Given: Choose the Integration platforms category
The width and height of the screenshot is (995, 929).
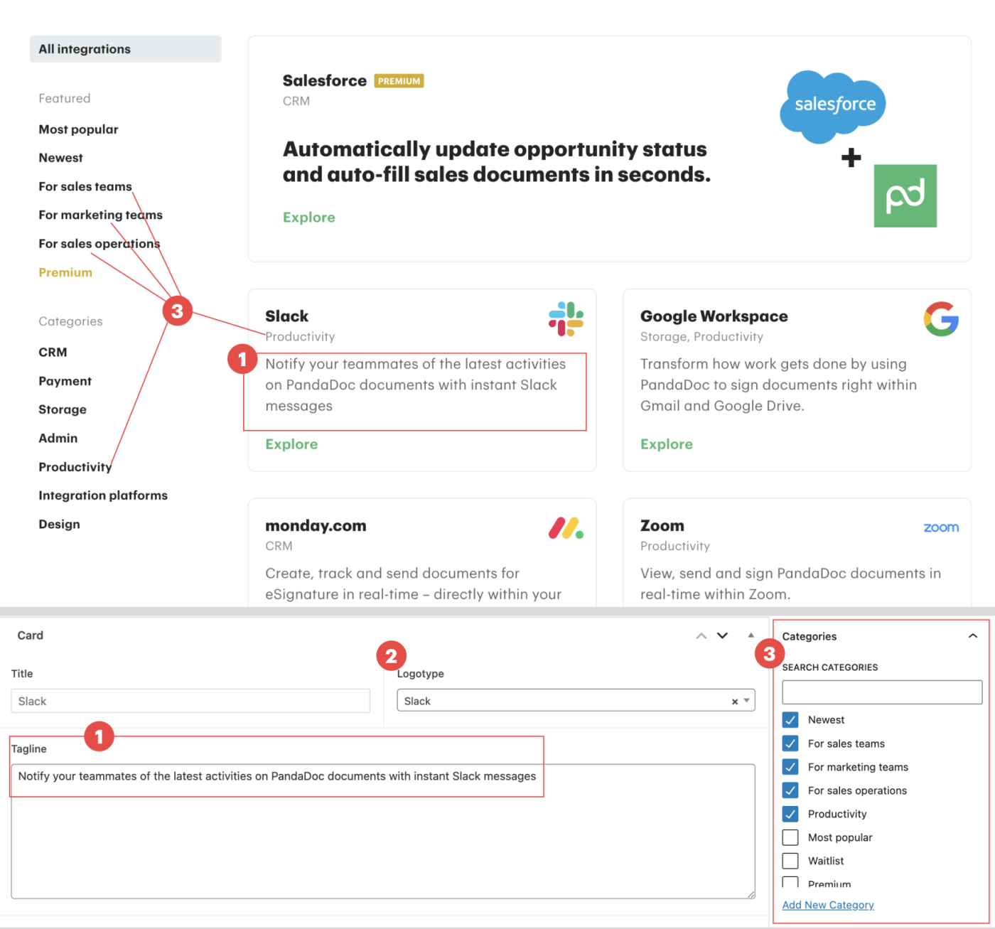Looking at the screenshot, I should [x=103, y=495].
